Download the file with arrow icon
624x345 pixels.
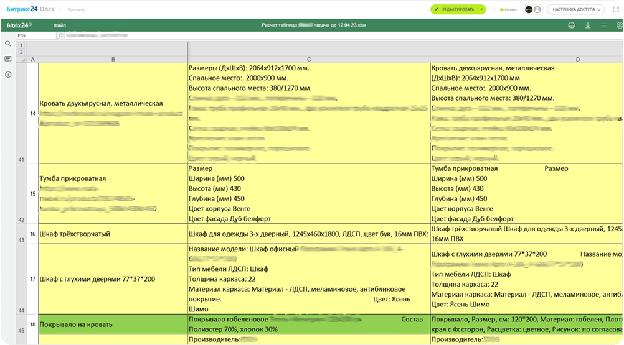[x=588, y=25]
